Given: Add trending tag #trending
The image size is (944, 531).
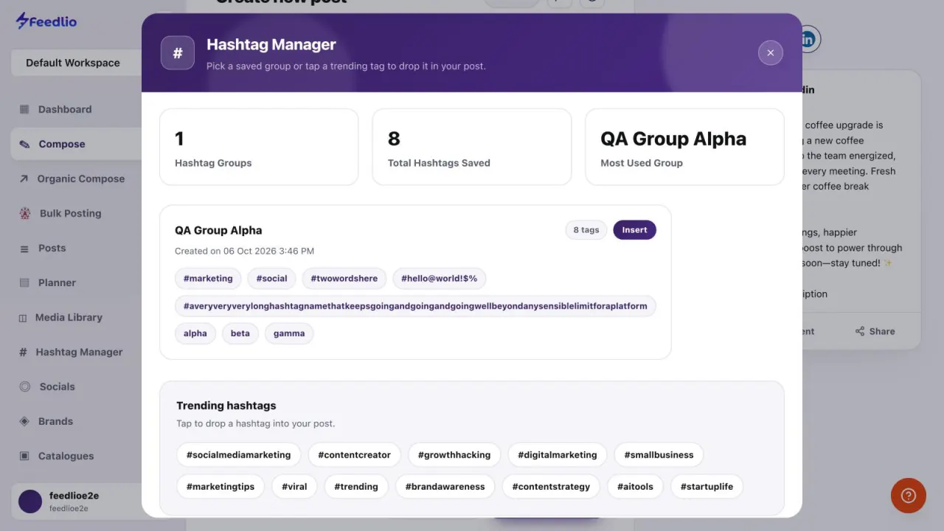Looking at the screenshot, I should tap(356, 487).
